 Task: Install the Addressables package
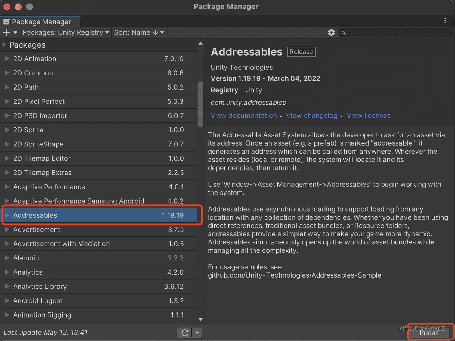[429, 333]
